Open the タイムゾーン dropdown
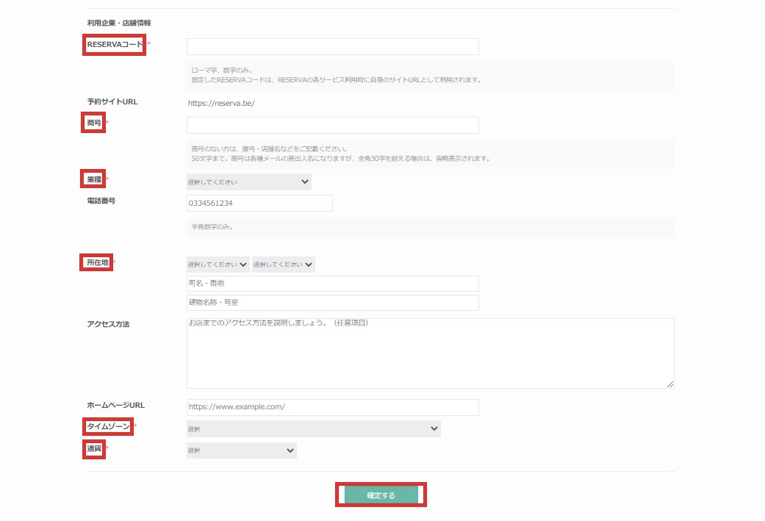This screenshot has height=521, width=765. point(313,429)
